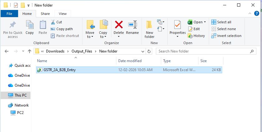This screenshot has width=262, height=132.
Task: Navigate up one folder with up arrow
Action: click(29, 51)
